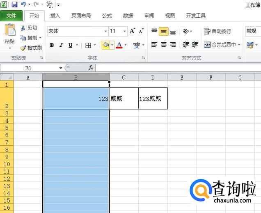
Task: Open the font name dropdown 宋体
Action: tap(105, 31)
